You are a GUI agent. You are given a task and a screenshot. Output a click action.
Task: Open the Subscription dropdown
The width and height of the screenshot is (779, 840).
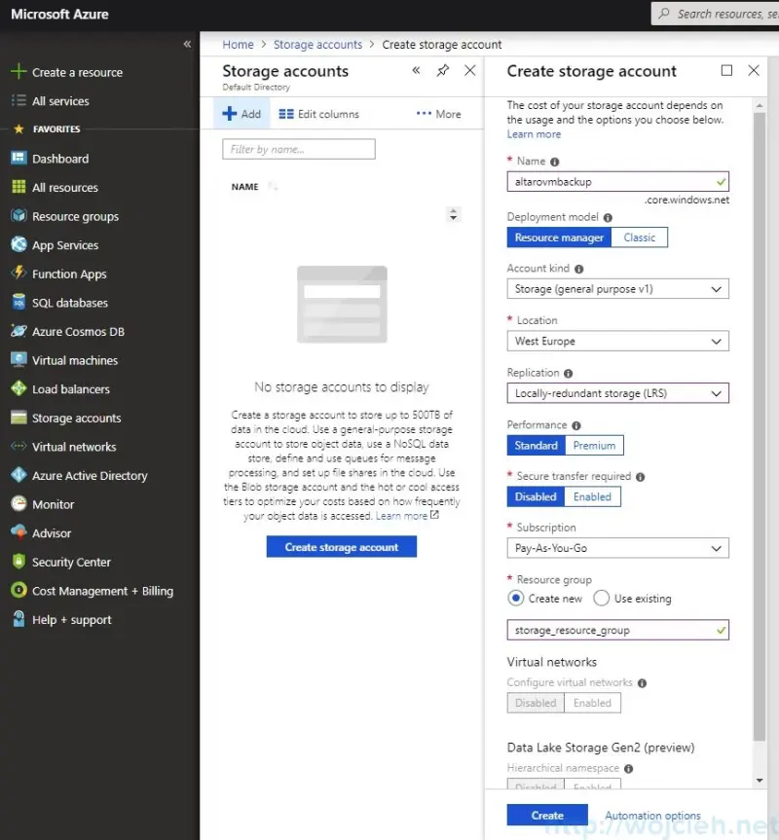point(617,548)
